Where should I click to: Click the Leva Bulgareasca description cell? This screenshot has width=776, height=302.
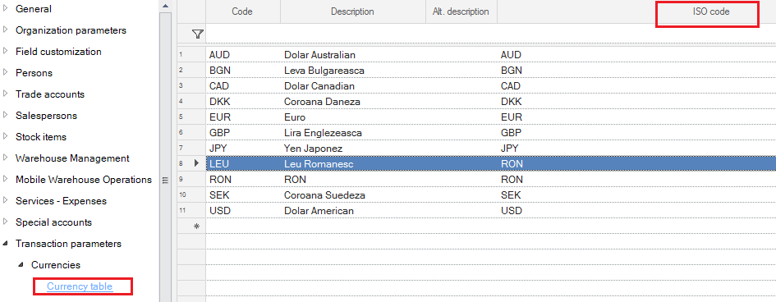click(x=353, y=71)
